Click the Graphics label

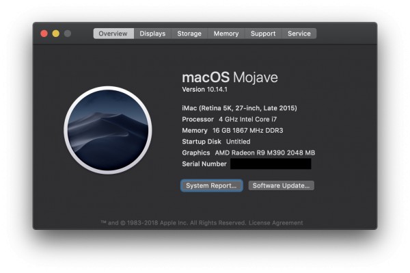196,153
